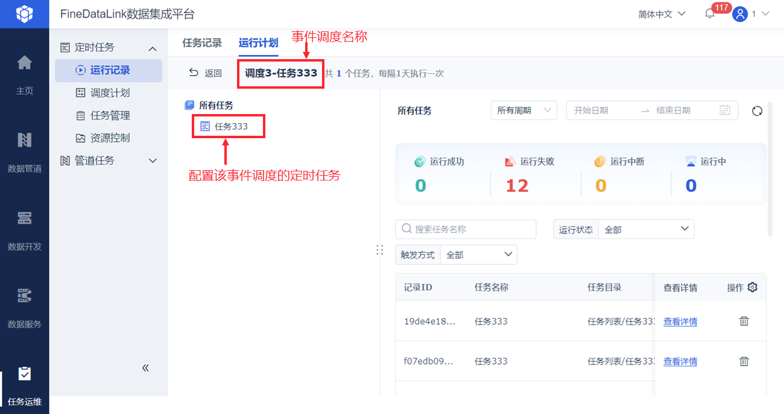The width and height of the screenshot is (784, 414).
Task: Select 所有任务 tree root
Action: [216, 105]
